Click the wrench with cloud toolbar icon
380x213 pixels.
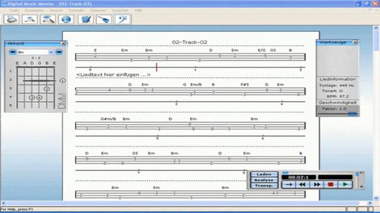pyautogui.click(x=47, y=20)
